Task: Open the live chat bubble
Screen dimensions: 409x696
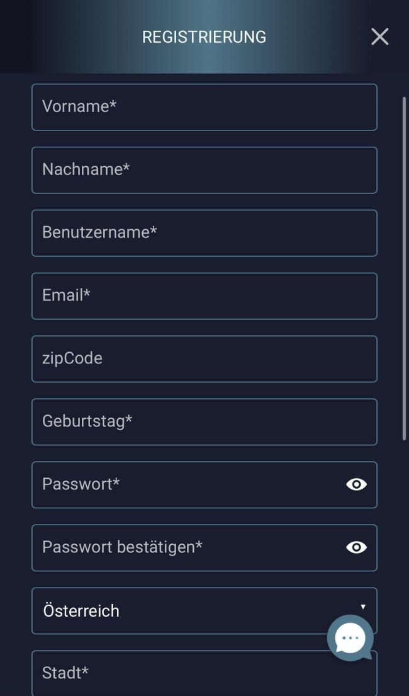Action: click(x=350, y=638)
